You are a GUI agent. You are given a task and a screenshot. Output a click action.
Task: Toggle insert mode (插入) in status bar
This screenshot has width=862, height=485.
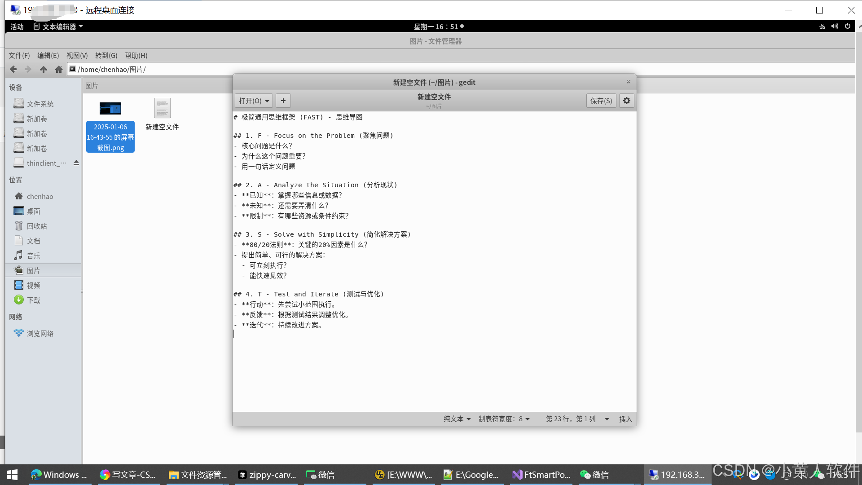(x=625, y=419)
